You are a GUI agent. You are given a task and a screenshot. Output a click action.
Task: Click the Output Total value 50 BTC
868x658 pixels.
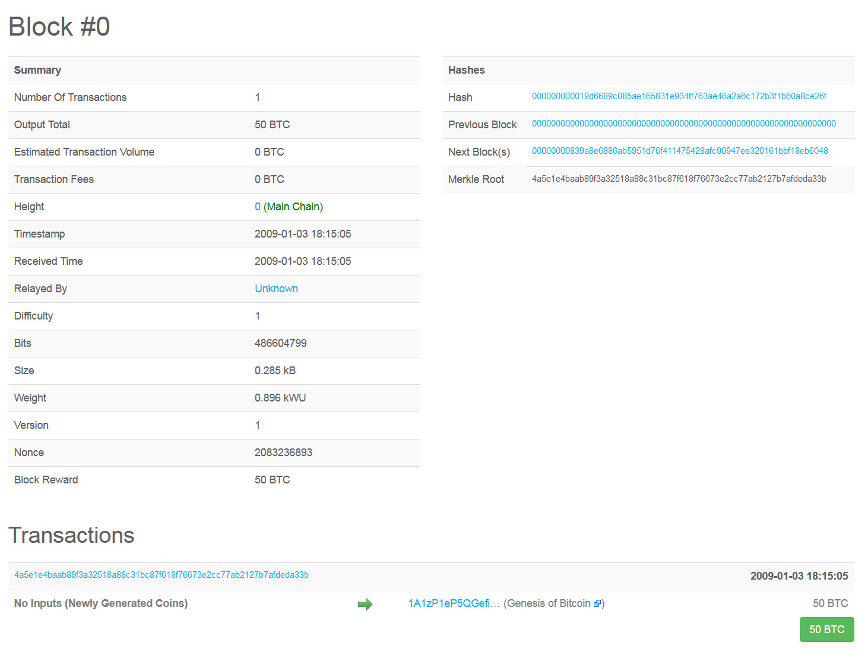(273, 125)
